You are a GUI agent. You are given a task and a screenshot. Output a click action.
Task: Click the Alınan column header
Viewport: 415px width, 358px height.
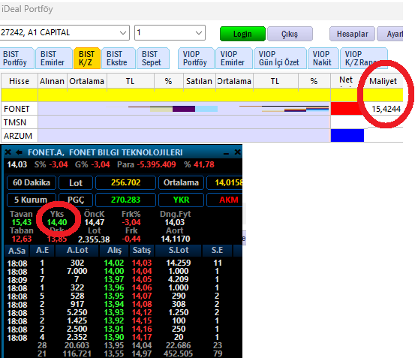pos(52,81)
